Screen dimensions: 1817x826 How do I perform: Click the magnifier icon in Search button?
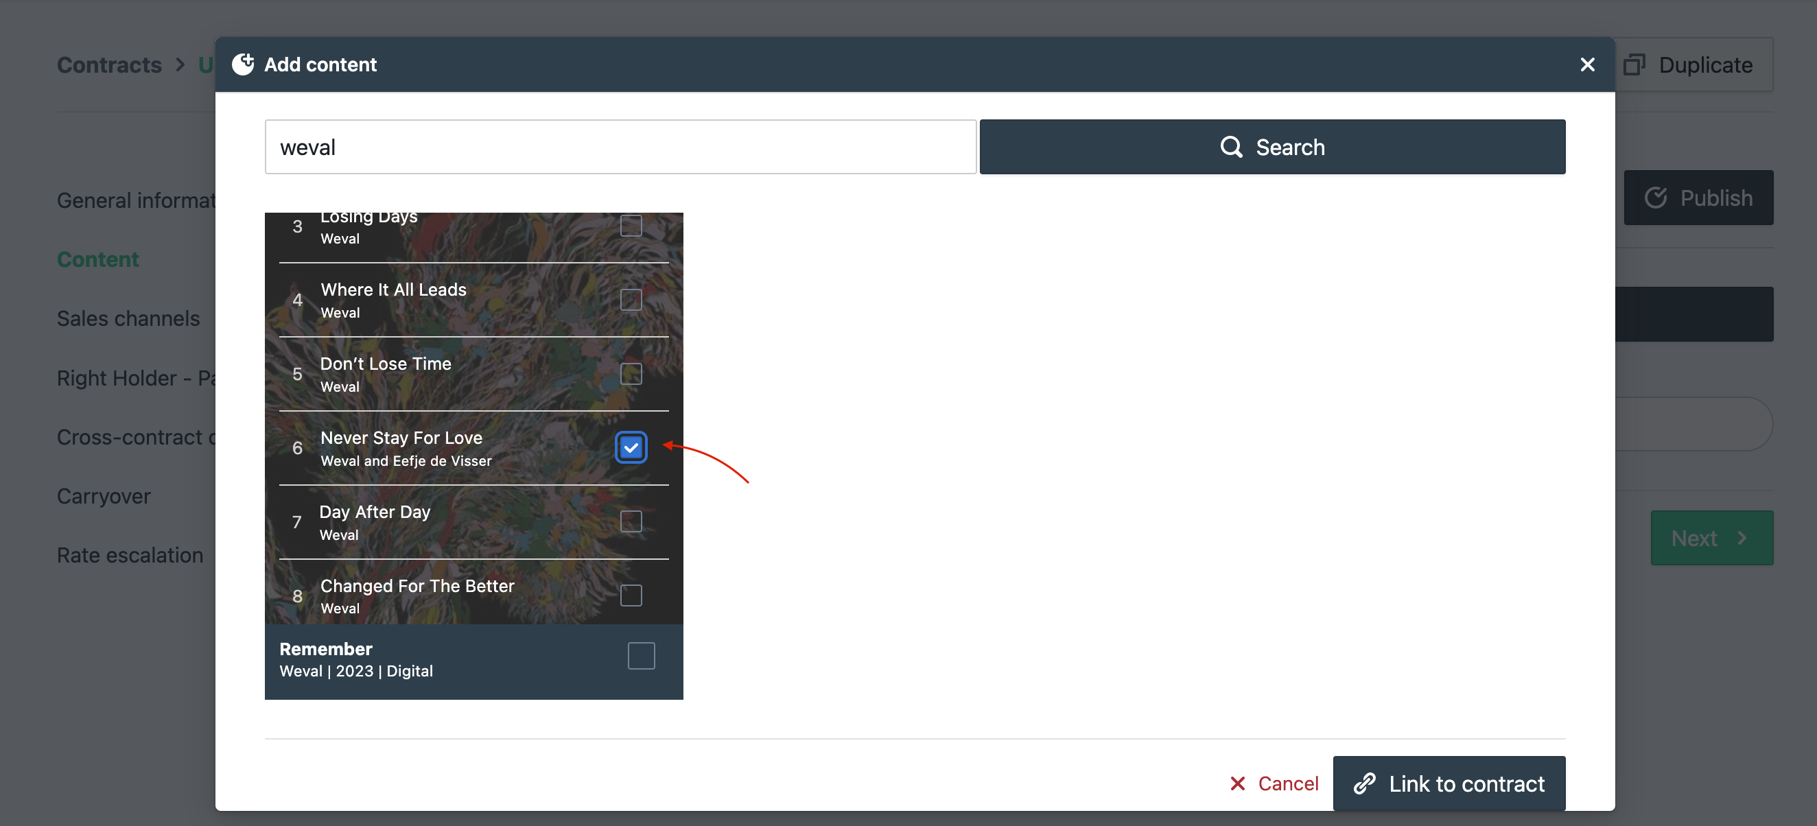pos(1232,147)
